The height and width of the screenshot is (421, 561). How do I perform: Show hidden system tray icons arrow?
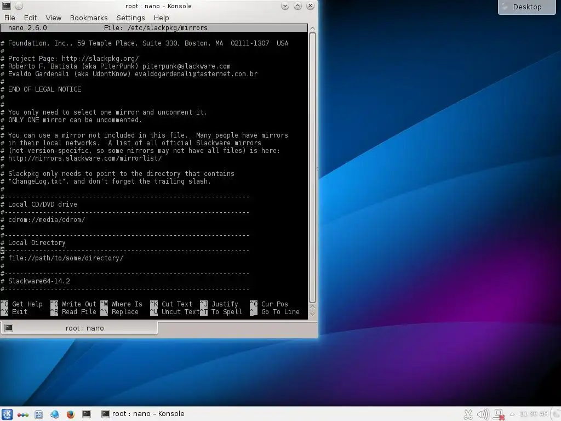pos(512,414)
